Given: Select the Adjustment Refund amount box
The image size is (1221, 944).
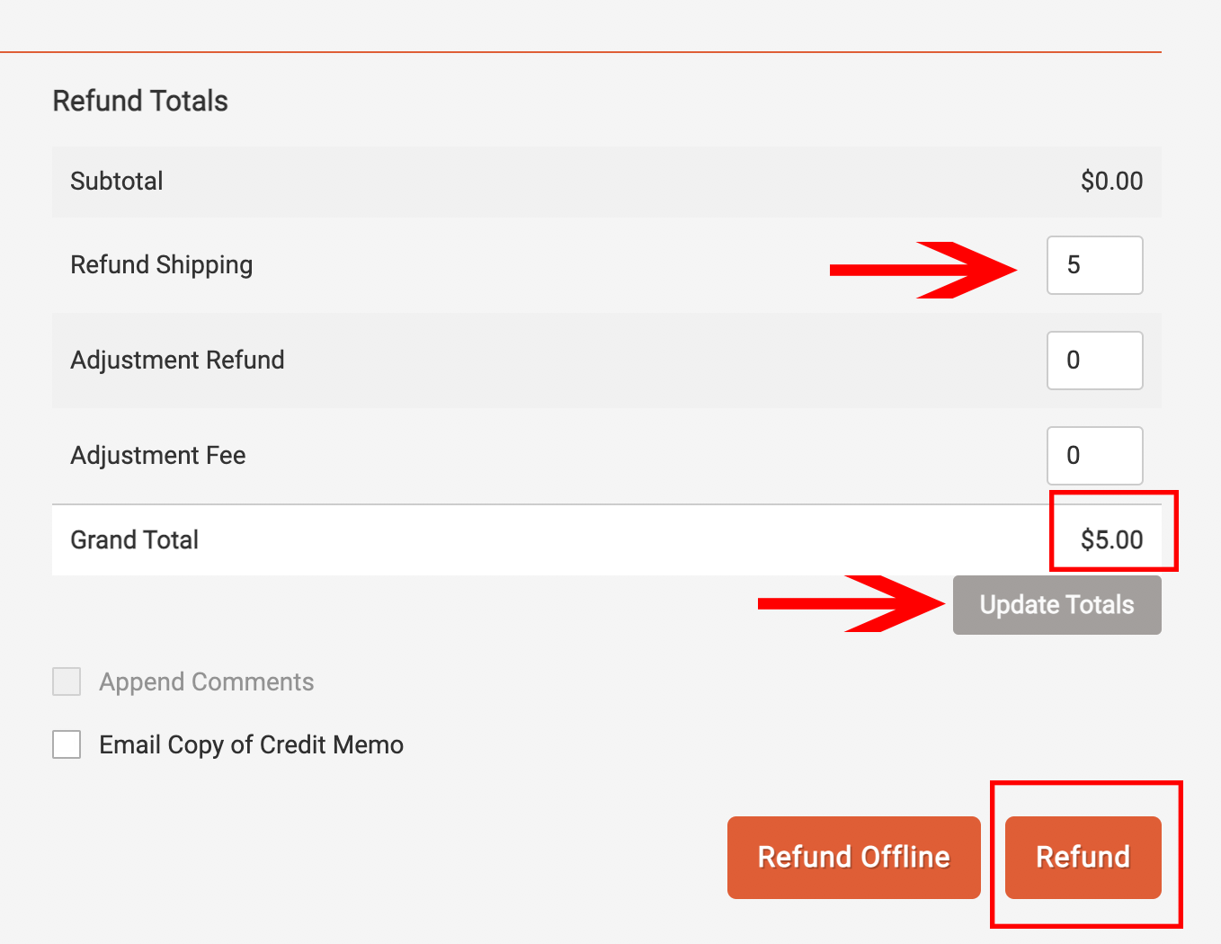Looking at the screenshot, I should [x=1094, y=360].
